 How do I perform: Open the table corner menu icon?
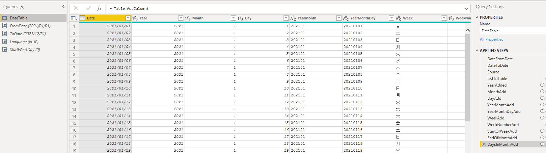tap(74, 18)
